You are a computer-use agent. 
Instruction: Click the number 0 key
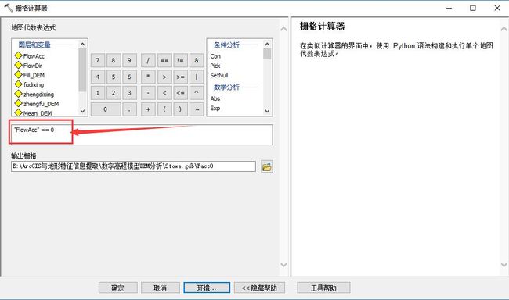pos(106,109)
